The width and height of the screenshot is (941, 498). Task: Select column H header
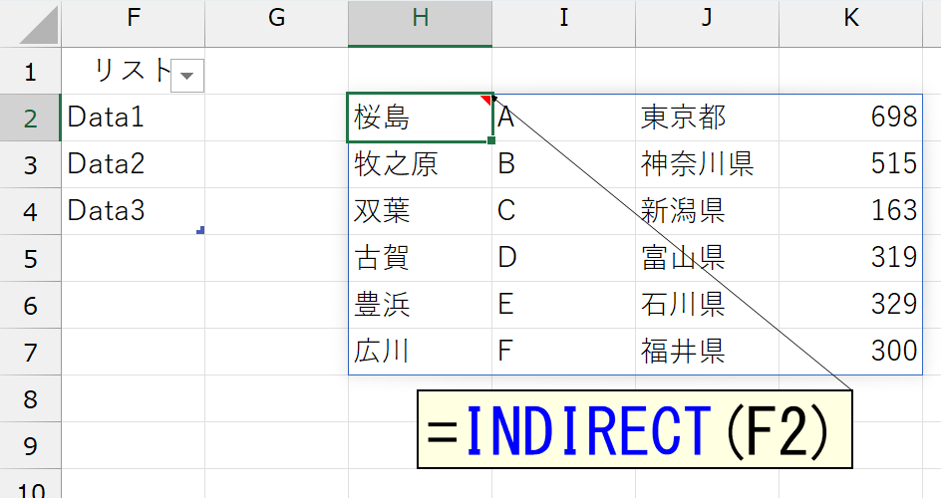point(420,23)
